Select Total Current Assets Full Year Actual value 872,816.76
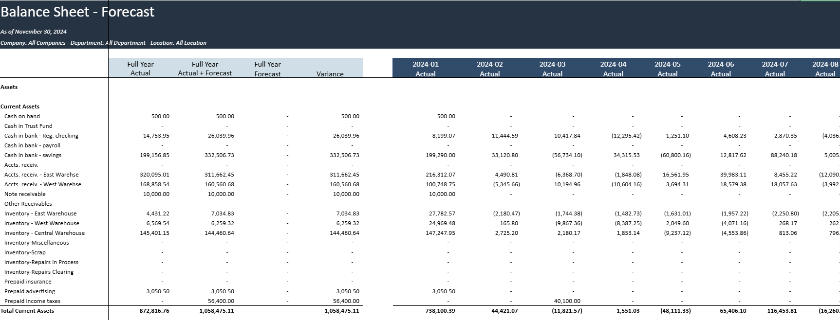 [154, 311]
